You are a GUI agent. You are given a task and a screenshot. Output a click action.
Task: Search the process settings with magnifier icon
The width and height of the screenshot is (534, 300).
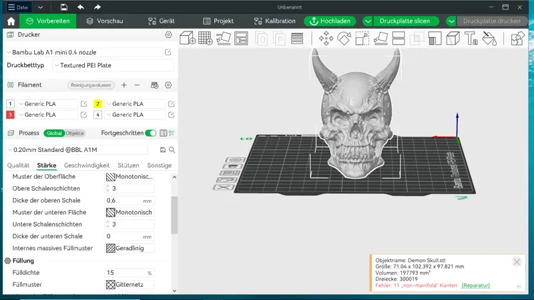172,149
